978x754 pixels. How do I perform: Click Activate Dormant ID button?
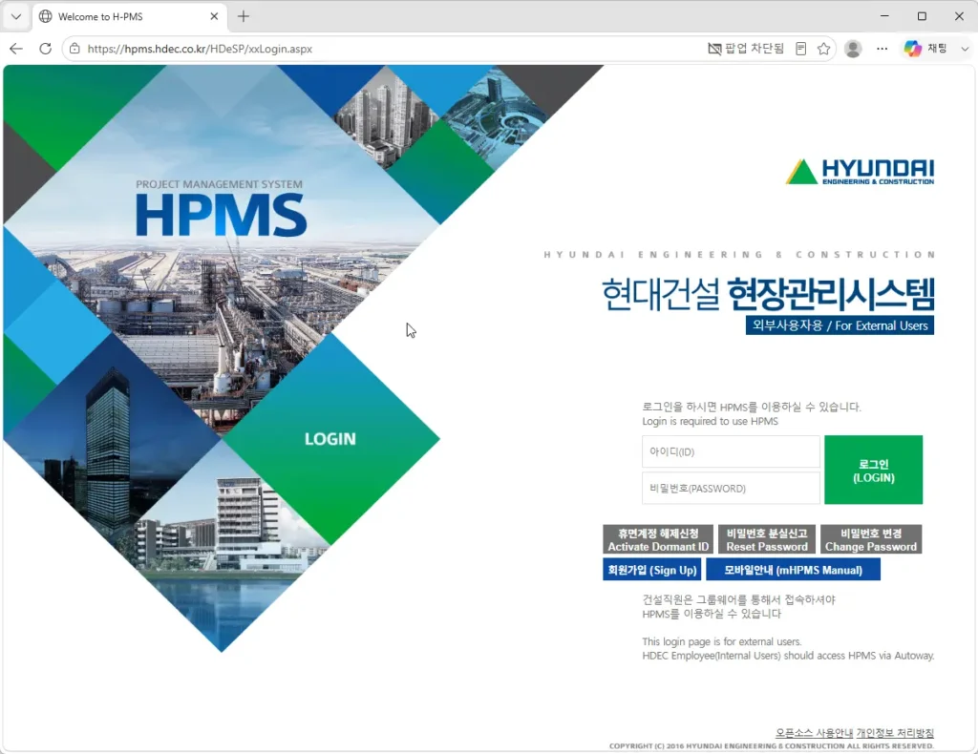click(658, 539)
